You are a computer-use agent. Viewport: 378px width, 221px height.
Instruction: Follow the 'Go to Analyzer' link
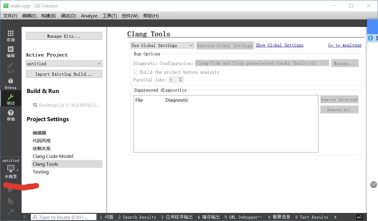click(x=345, y=45)
